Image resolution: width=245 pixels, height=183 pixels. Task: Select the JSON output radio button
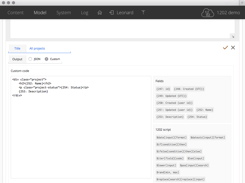coord(30,59)
